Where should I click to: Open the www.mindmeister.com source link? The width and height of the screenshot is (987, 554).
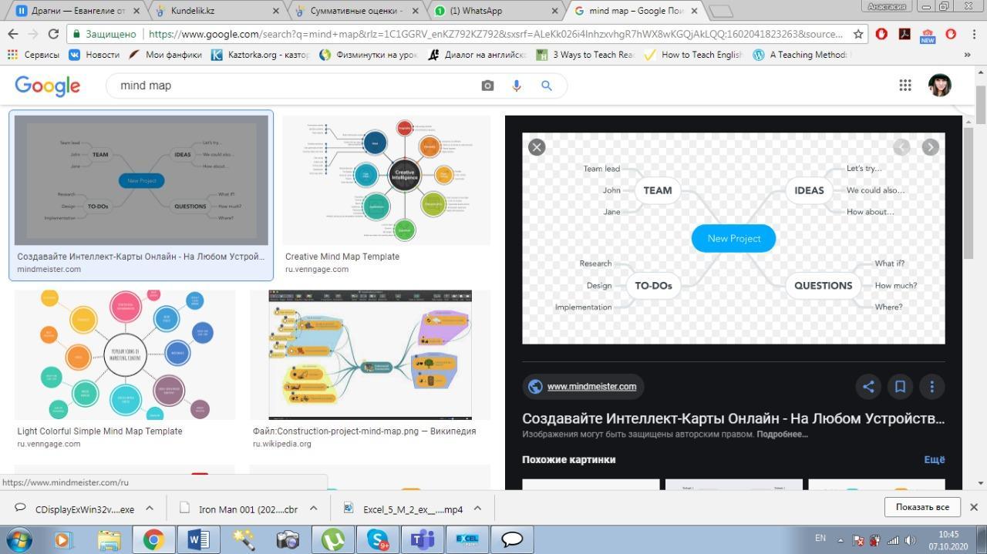(x=591, y=387)
